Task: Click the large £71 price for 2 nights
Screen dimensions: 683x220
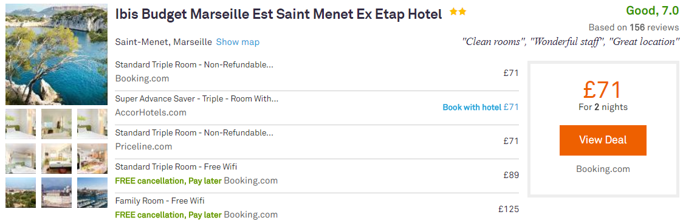Action: (x=603, y=90)
